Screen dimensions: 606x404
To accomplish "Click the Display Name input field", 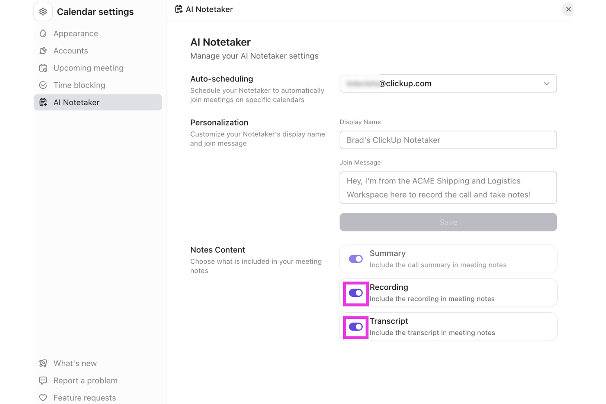I will [x=448, y=140].
